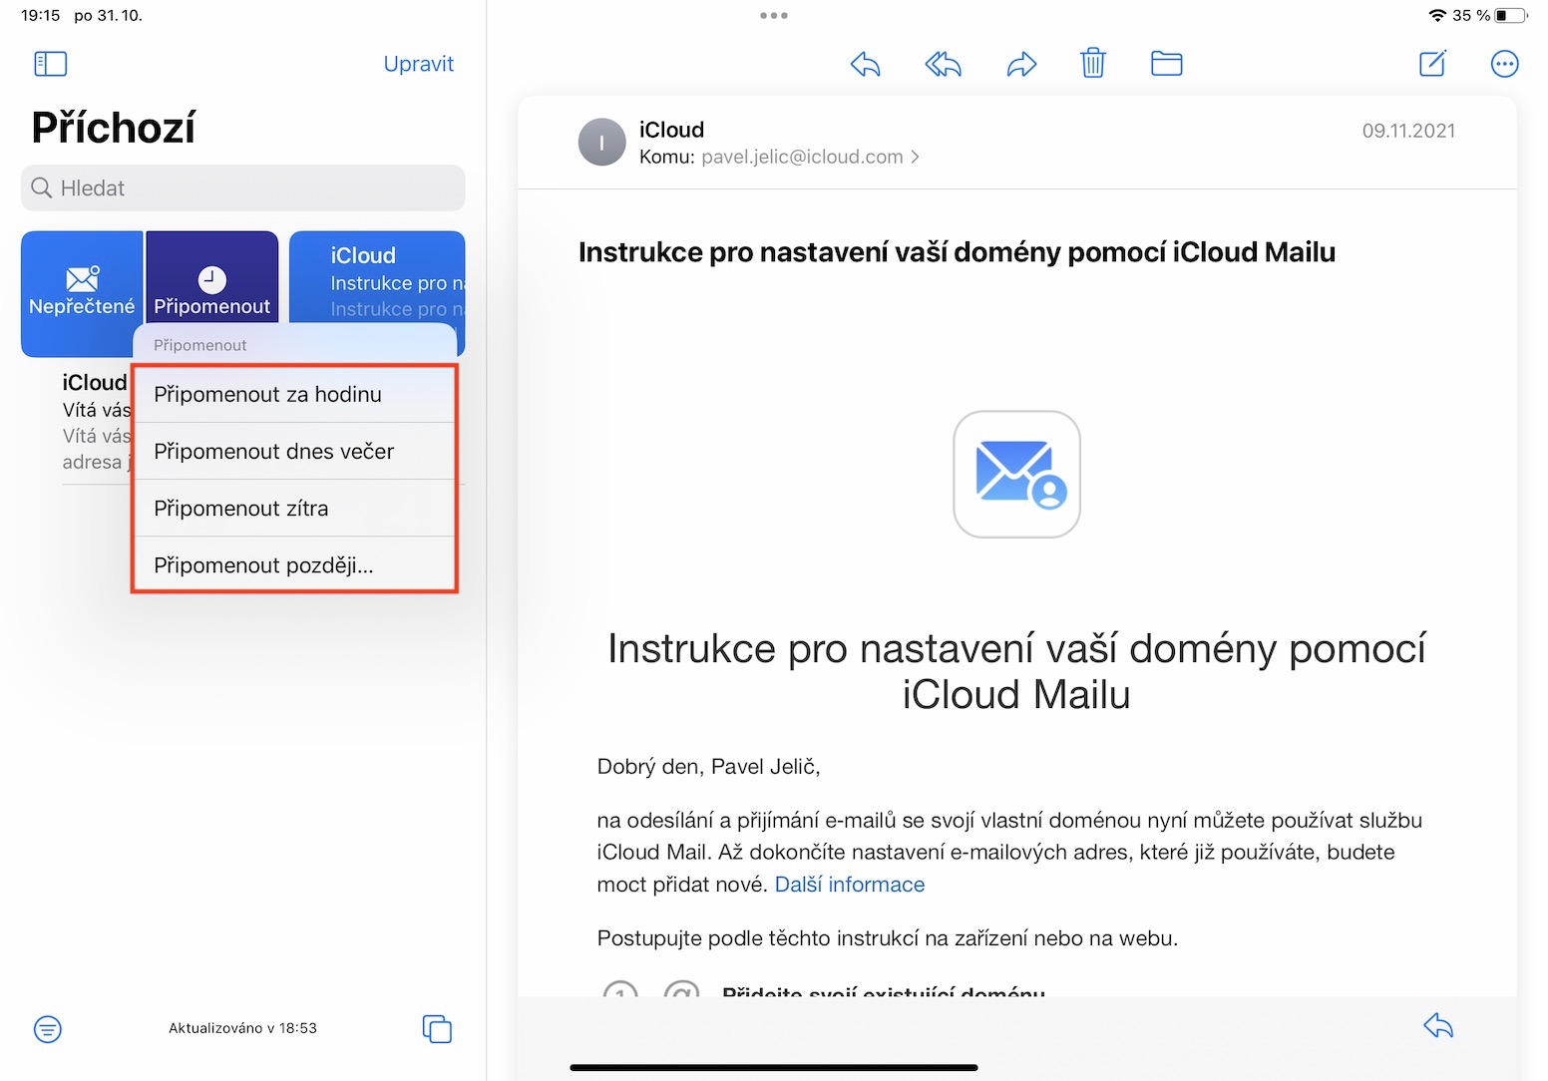Open the inbox filter icon
Image resolution: width=1548 pixels, height=1081 pixels.
[48, 1028]
